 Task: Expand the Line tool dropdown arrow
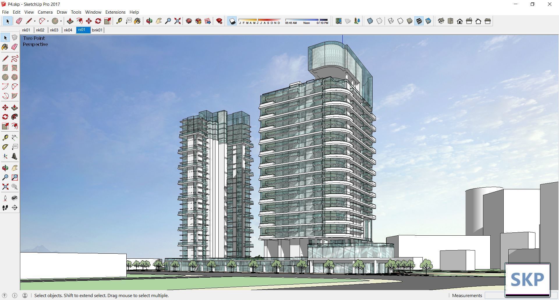tap(35, 21)
